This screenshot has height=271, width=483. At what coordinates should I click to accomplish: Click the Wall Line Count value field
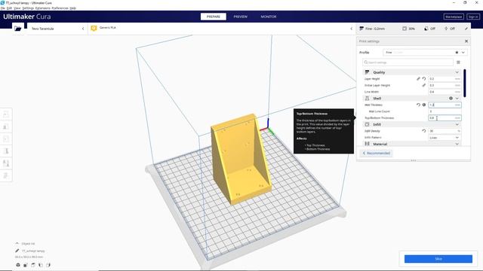point(445,111)
